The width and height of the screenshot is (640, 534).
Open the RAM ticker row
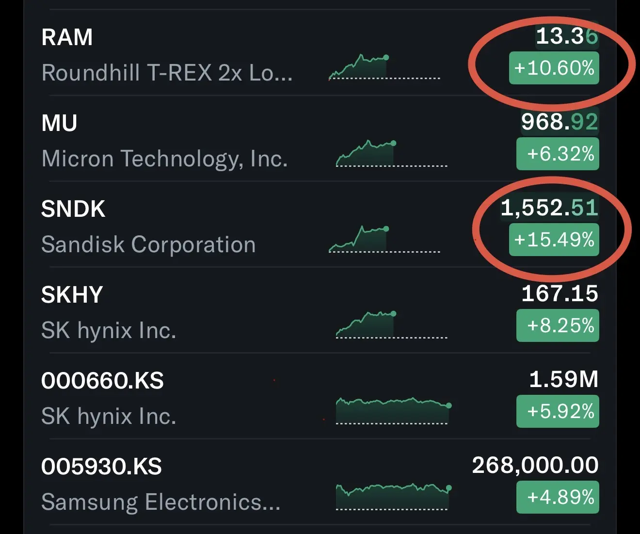click(320, 53)
